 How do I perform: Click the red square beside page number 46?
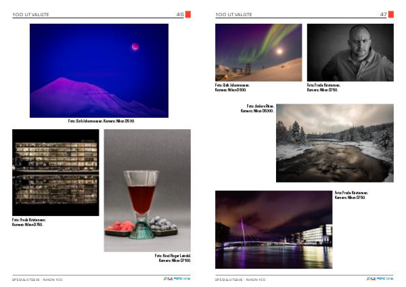click(x=188, y=14)
